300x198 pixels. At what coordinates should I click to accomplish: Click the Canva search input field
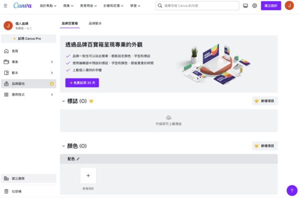point(197,5)
